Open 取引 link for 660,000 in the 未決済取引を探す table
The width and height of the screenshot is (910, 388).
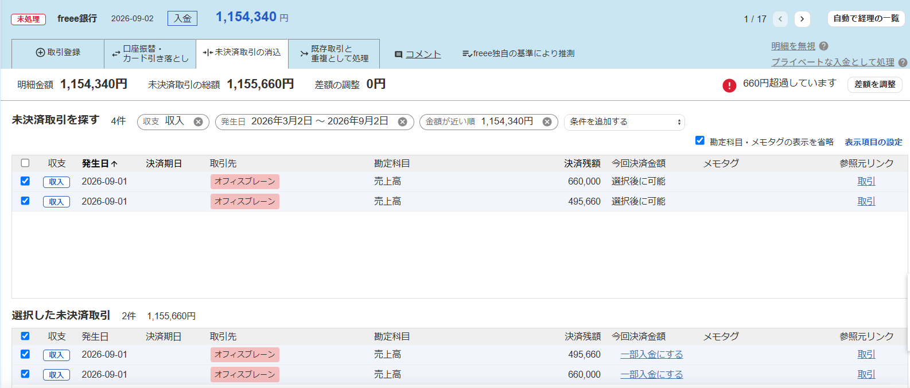tap(866, 182)
